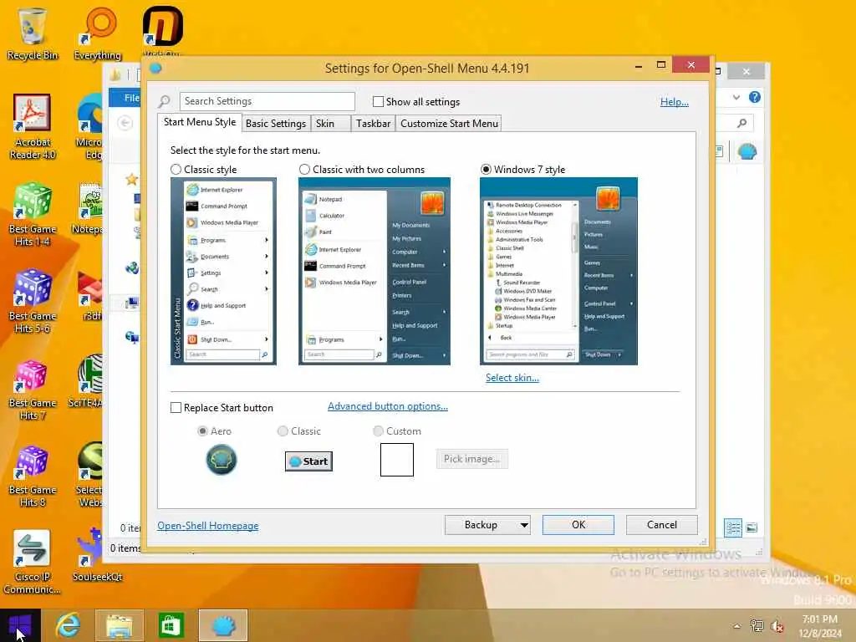
Task: Select Classic style radio button
Action: click(176, 169)
